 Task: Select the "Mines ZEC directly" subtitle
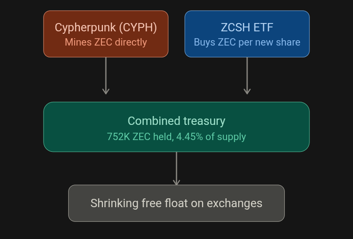[106, 42]
